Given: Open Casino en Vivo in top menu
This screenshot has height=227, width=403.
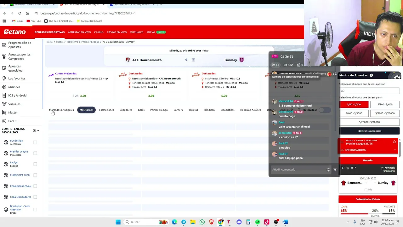Looking at the screenshot, I should click(x=116, y=32).
